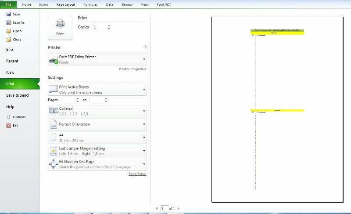This screenshot has height=214, width=351.
Task: Click the Save icon in backstage menu
Action: point(8,14)
